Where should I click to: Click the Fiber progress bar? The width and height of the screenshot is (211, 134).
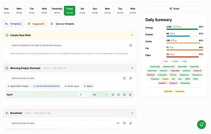(x=185, y=57)
